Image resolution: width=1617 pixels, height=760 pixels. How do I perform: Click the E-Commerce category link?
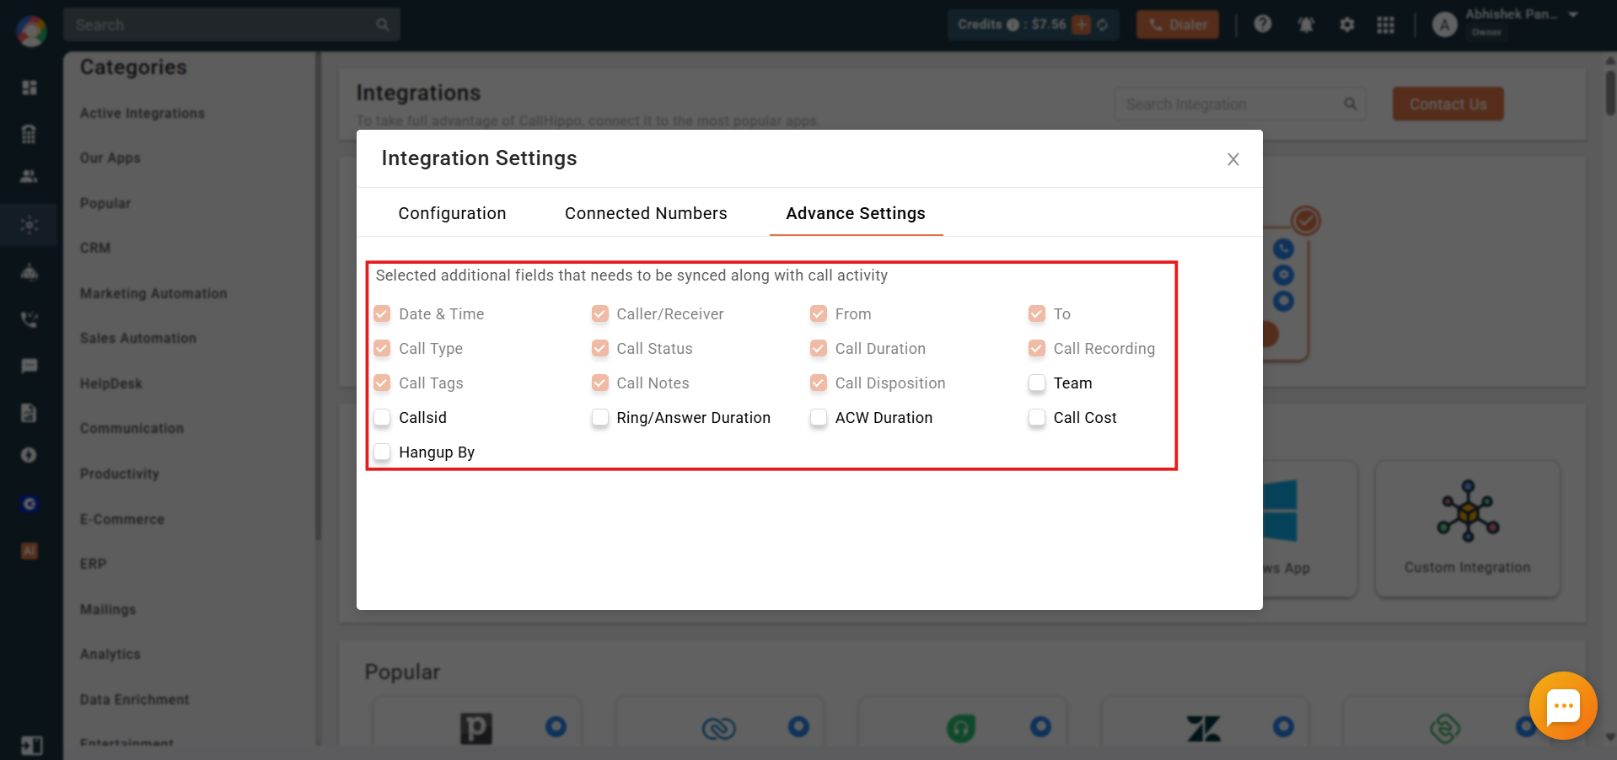click(x=122, y=519)
